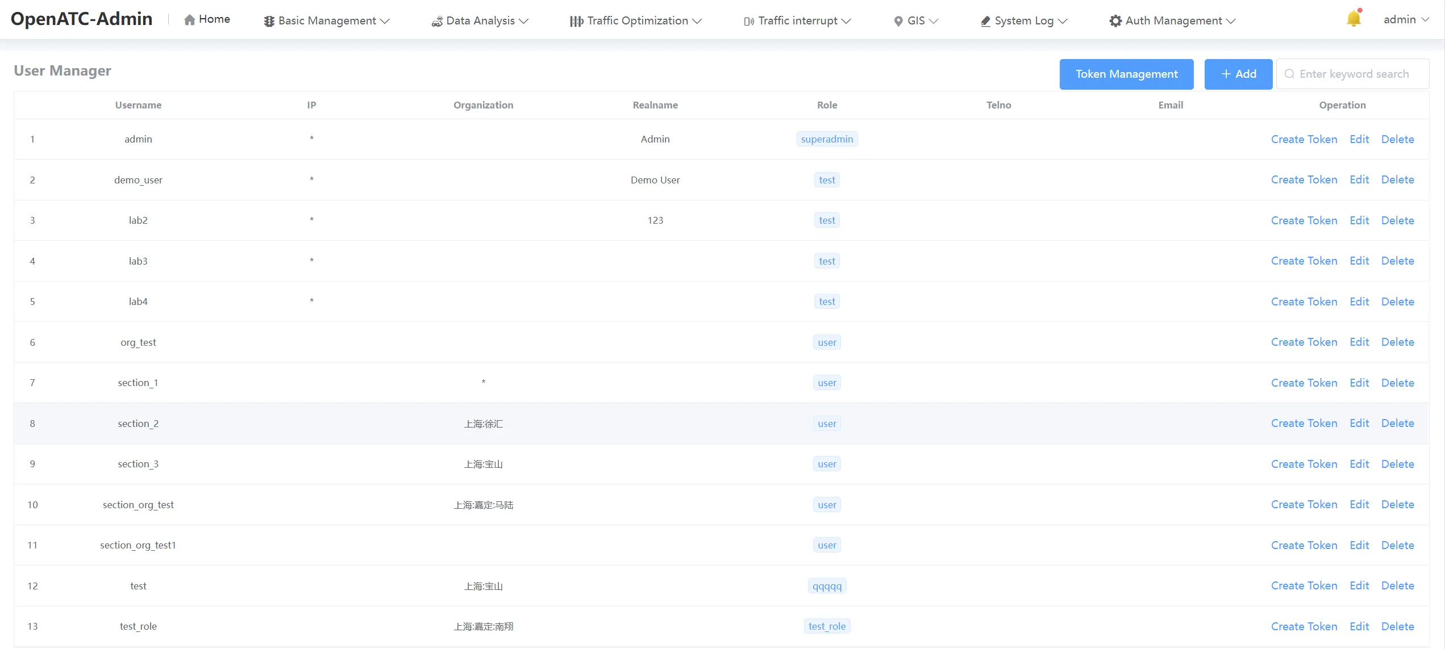The image size is (1445, 649).
Task: Click the user role tag for org_test
Action: coord(827,342)
